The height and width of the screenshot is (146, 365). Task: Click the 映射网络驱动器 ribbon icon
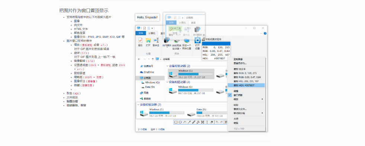(x=177, y=41)
